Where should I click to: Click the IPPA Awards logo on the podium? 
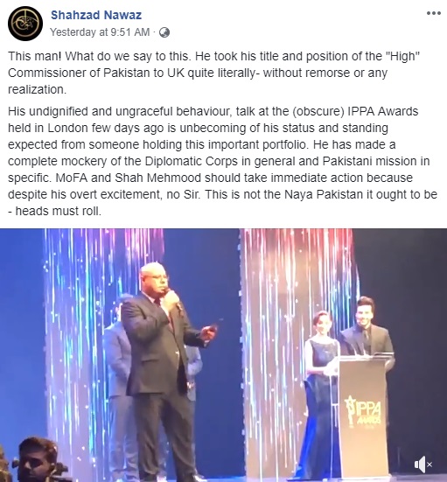[364, 412]
